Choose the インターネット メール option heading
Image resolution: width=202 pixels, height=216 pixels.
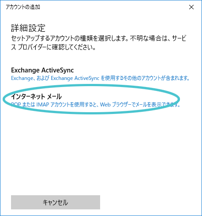[36, 97]
